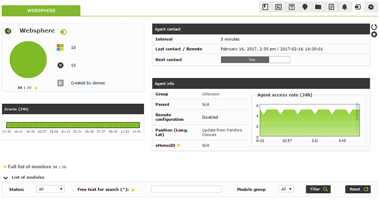Click the Websphere agent name heading

tap(37, 31)
